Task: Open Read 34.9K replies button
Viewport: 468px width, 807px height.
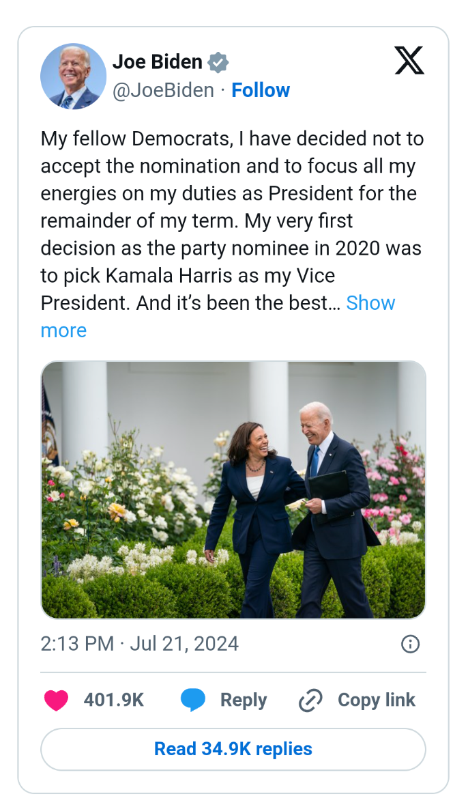Action: (x=233, y=749)
